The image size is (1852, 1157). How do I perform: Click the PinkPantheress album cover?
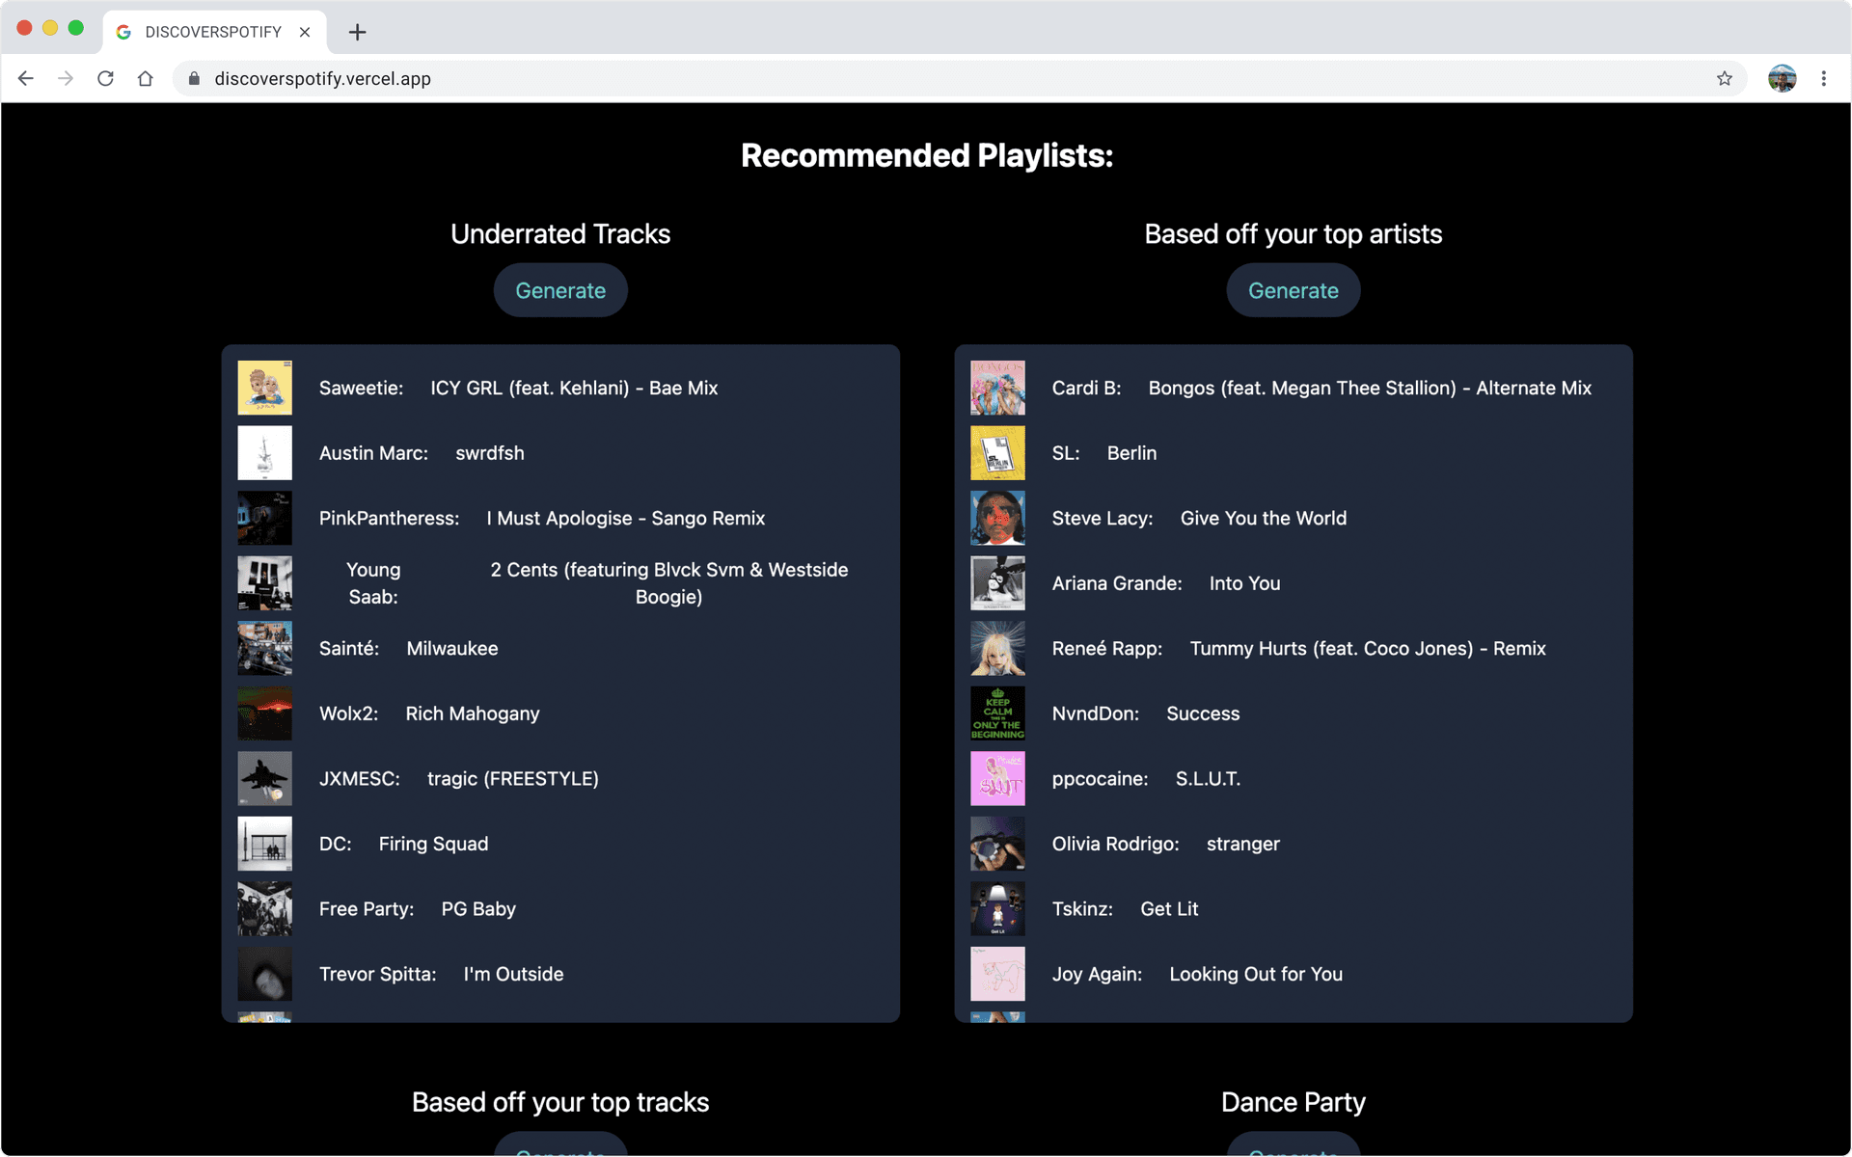(x=264, y=518)
